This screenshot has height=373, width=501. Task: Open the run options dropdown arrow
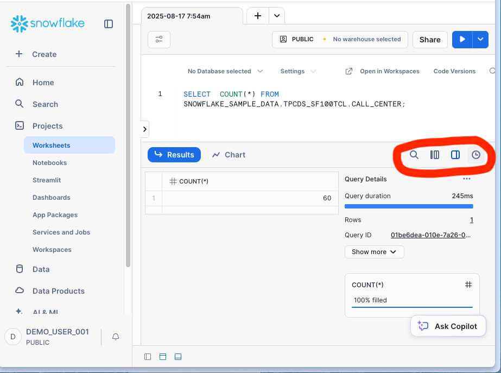point(480,40)
